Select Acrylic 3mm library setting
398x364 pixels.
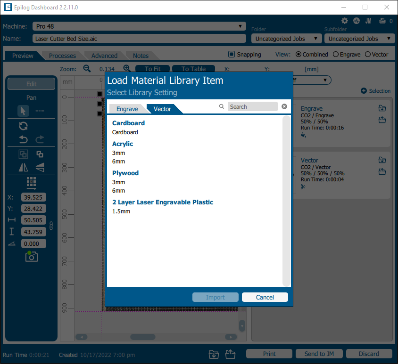(x=118, y=153)
